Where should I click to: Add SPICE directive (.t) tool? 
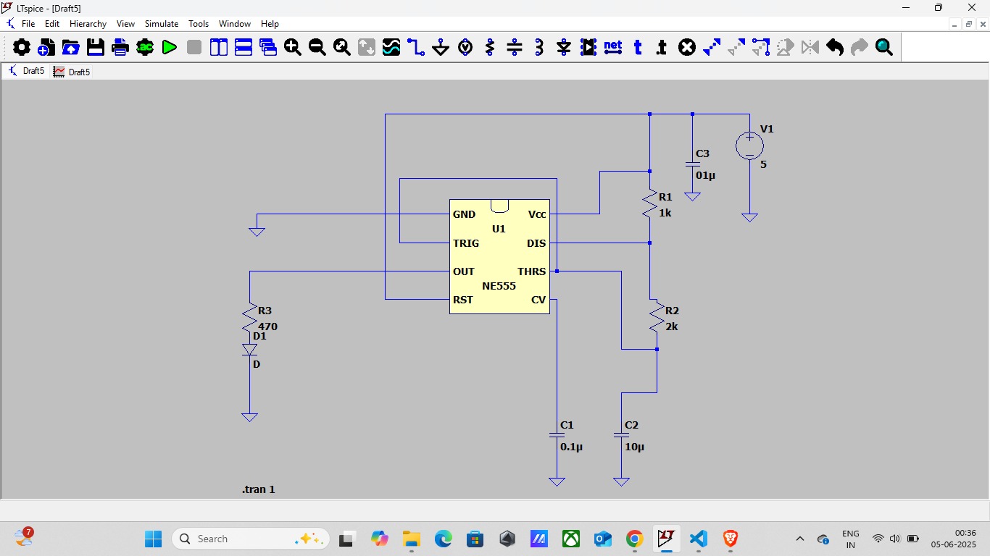(x=662, y=48)
